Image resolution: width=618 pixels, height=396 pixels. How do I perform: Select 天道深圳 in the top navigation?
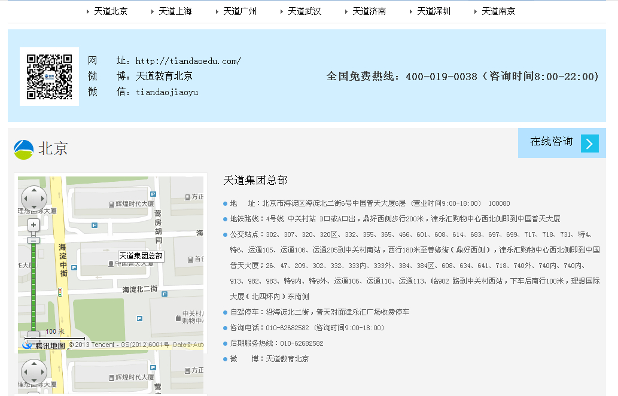(434, 11)
